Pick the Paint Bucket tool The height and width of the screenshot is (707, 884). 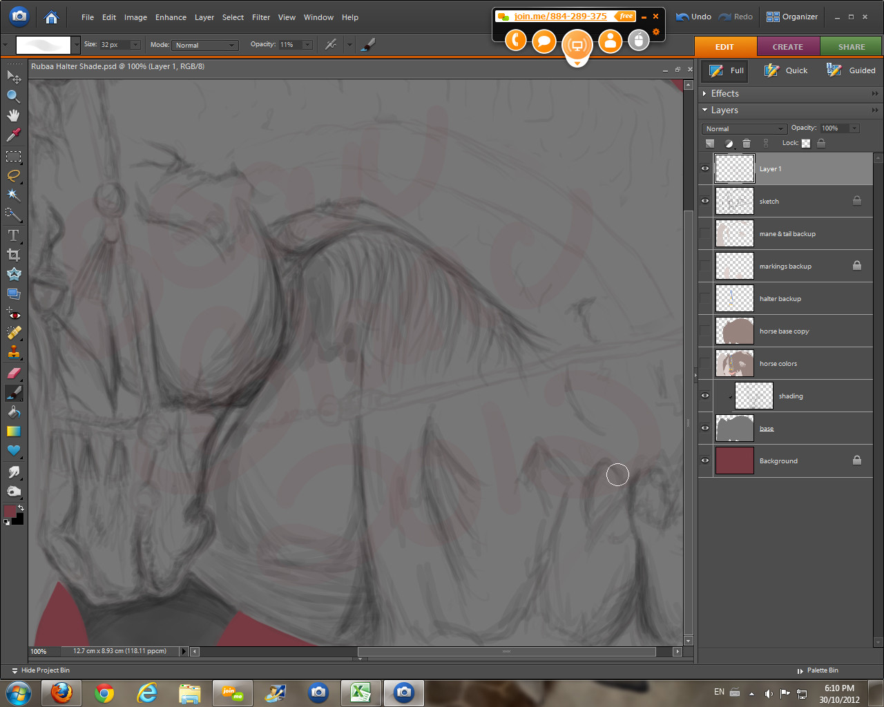[14, 411]
